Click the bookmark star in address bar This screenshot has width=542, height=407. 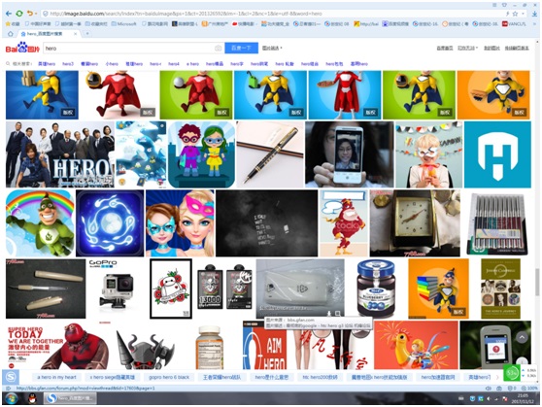[515, 14]
